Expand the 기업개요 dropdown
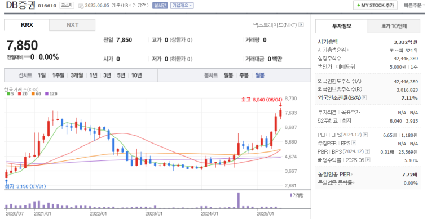This screenshot has height=219, width=436. (182, 5)
